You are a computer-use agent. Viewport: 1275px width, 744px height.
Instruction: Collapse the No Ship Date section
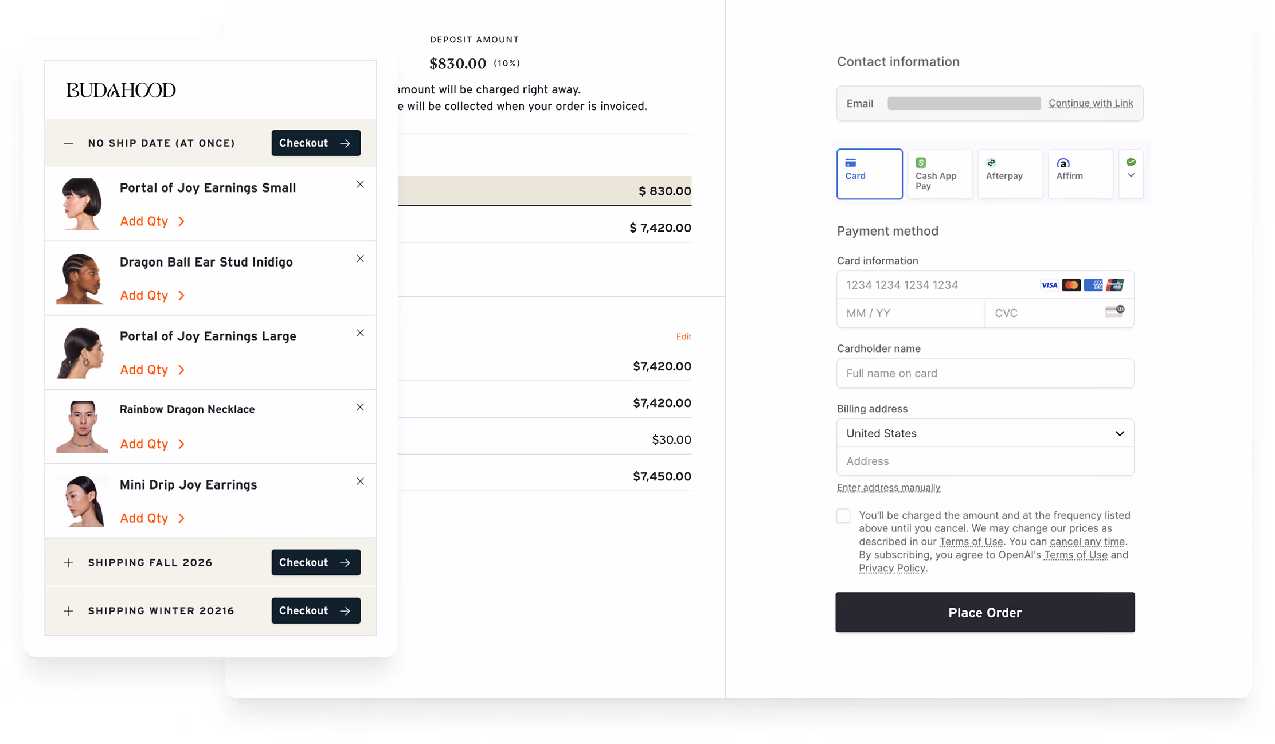pos(68,143)
